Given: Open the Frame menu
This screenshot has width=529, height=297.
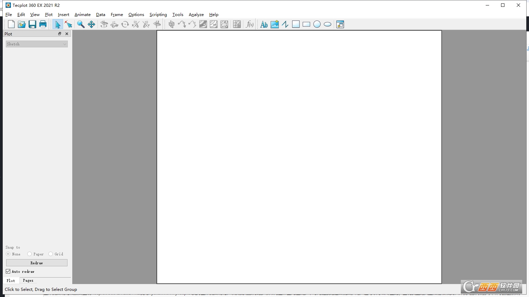Looking at the screenshot, I should [x=117, y=15].
